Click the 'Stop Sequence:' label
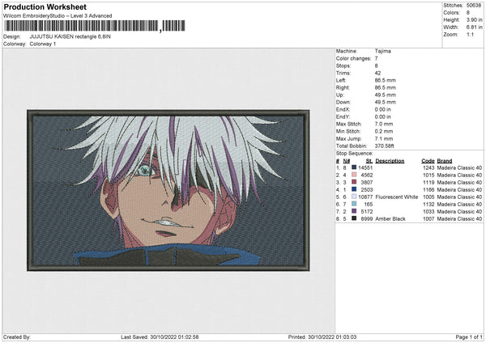 point(354,153)
